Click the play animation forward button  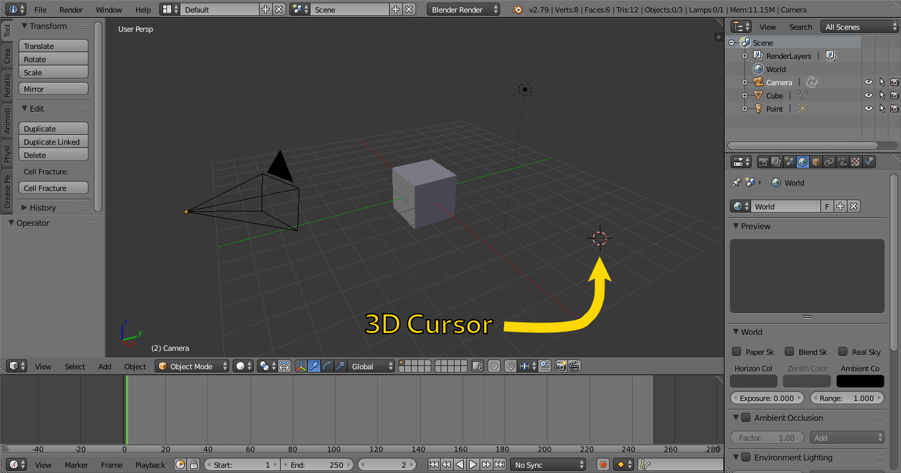coord(473,465)
